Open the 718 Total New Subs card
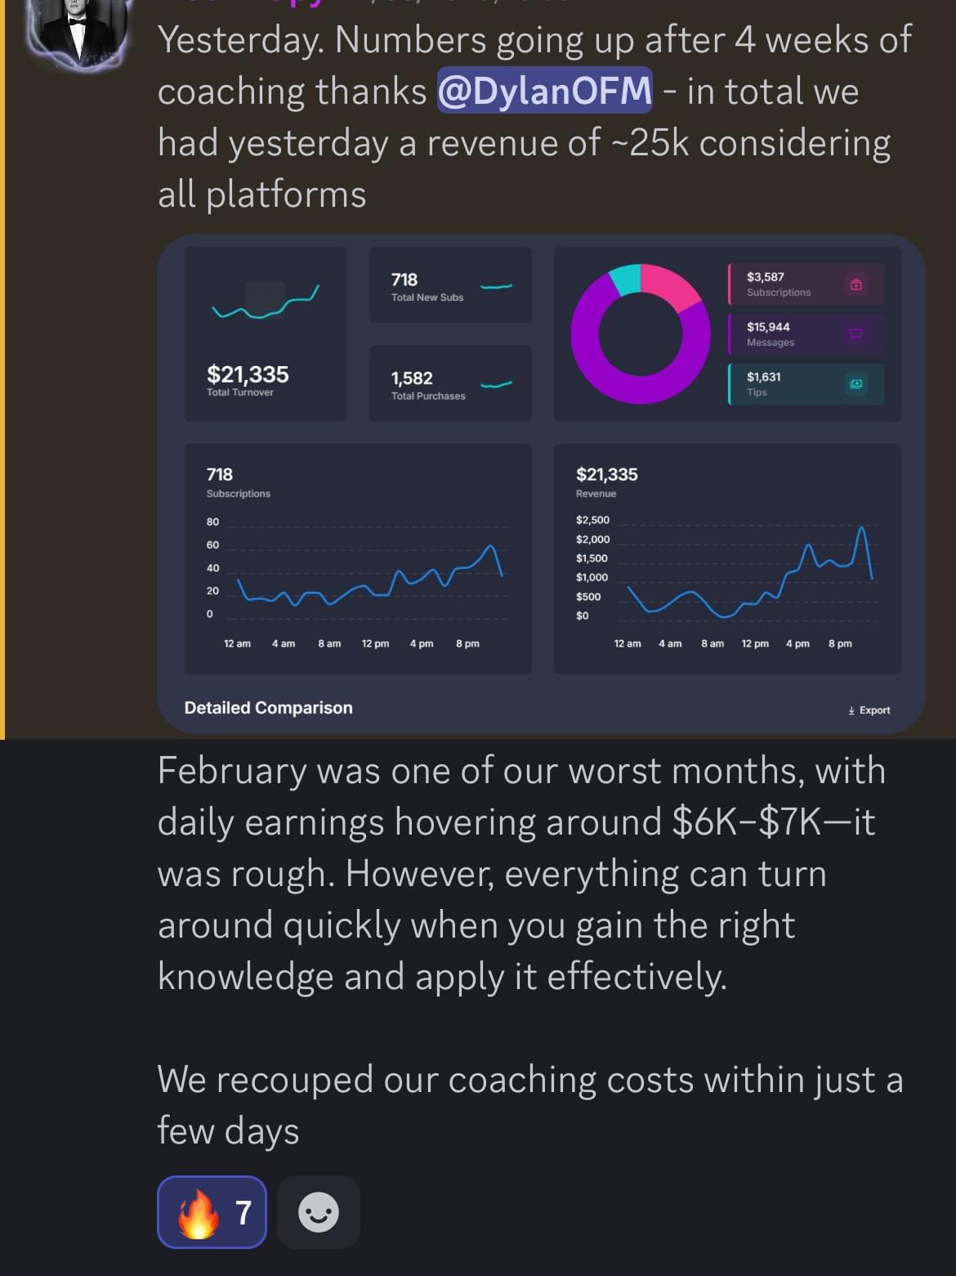956x1276 pixels. tap(449, 285)
